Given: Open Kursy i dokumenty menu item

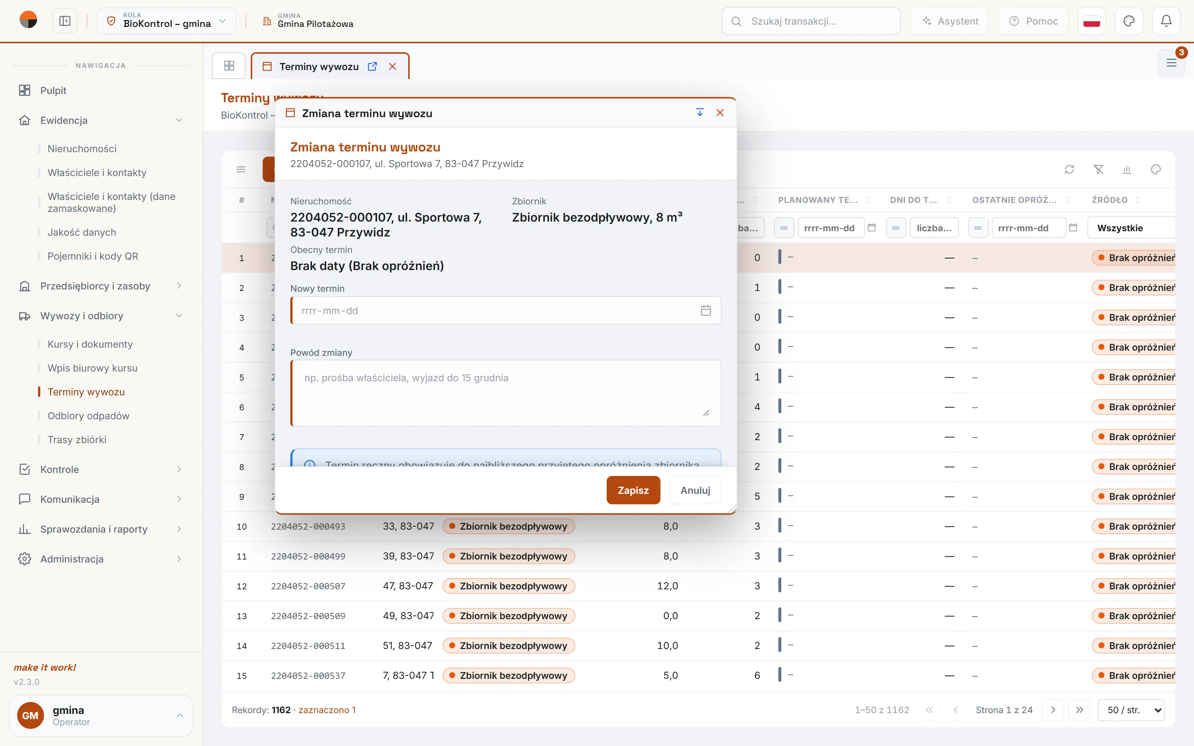Looking at the screenshot, I should coord(90,344).
